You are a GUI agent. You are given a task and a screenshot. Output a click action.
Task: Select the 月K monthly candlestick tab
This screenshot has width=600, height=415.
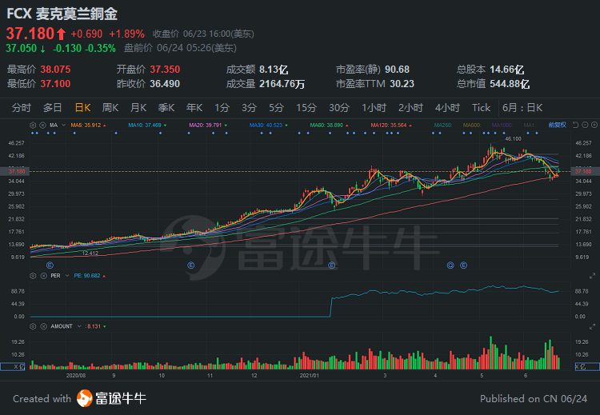coord(138,108)
